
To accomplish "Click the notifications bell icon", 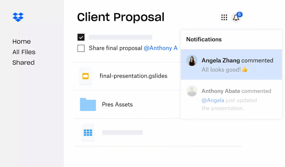I will tap(236, 18).
